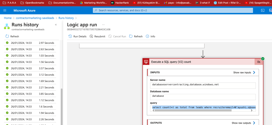Select the run lasting 1.6 Seconds

pyautogui.click(x=30, y=107)
